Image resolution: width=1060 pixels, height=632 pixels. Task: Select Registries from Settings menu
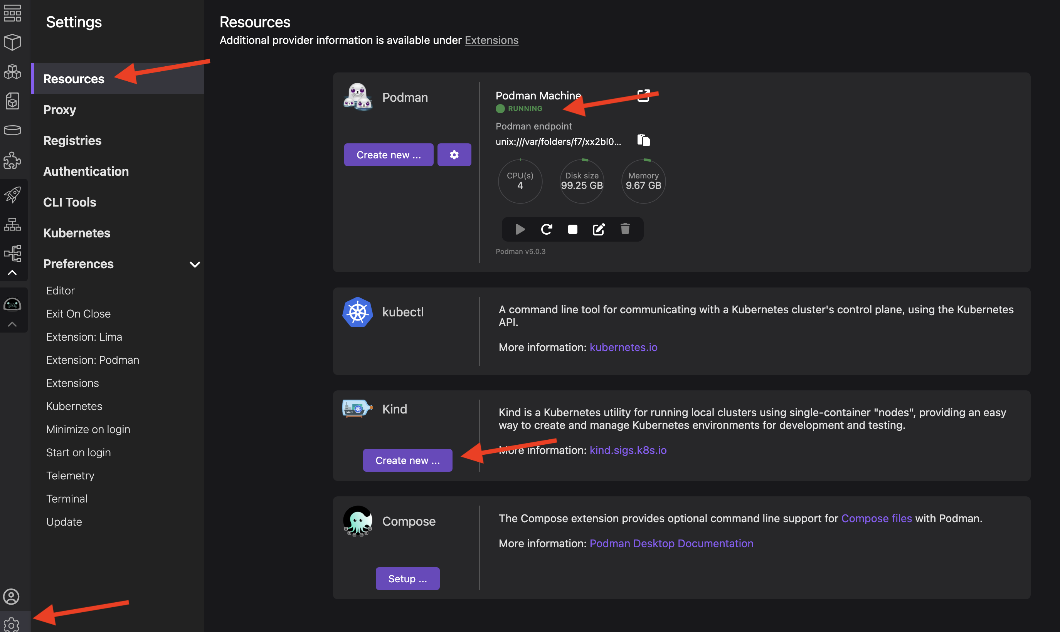(72, 140)
